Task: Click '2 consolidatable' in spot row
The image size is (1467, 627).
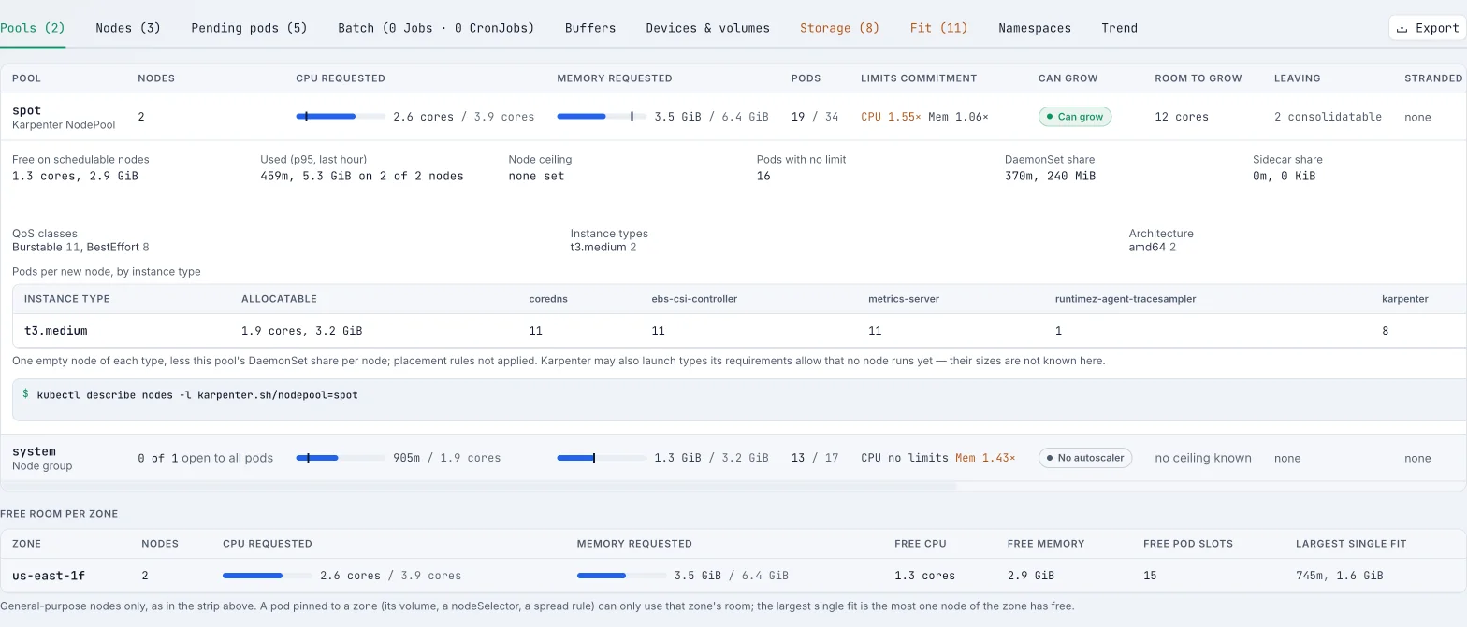Action: point(1328,117)
